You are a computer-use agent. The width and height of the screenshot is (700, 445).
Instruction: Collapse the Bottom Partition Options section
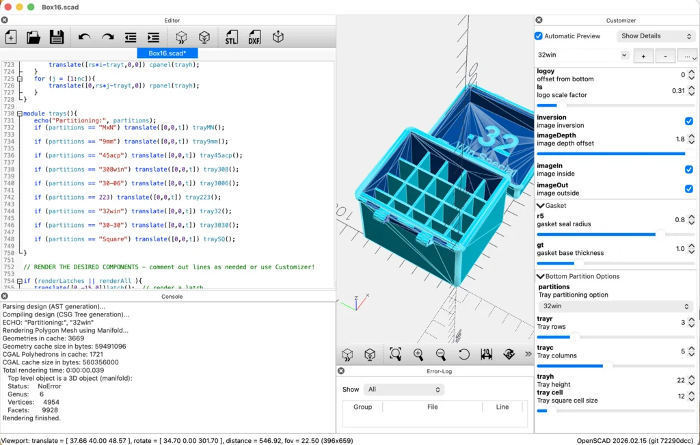[x=541, y=276]
